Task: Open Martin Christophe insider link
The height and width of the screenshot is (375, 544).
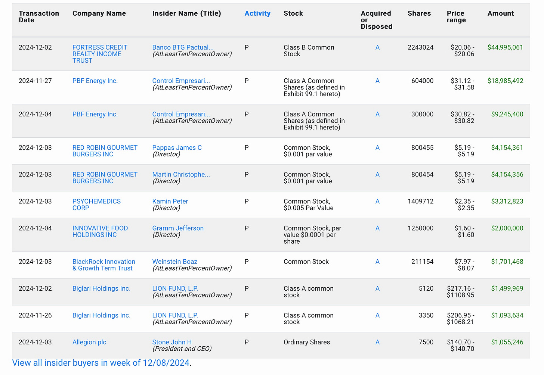Action: [x=181, y=175]
